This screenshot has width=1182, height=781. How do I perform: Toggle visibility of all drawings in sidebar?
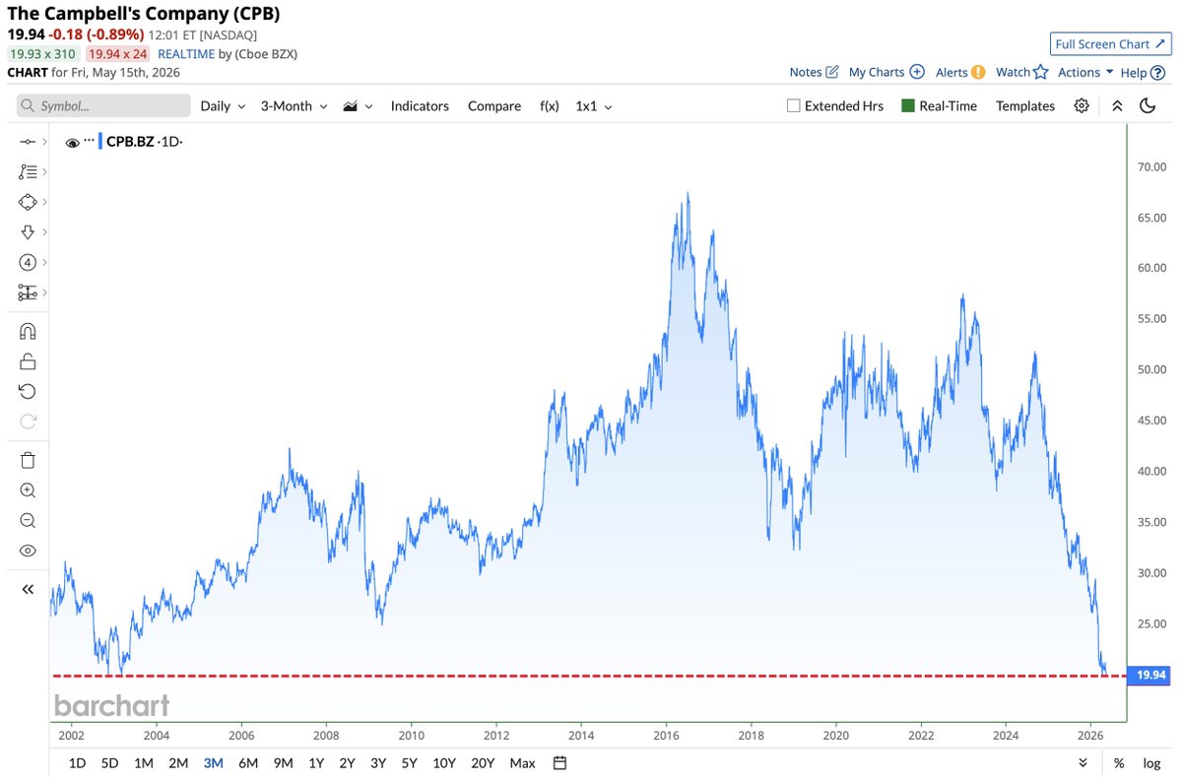tap(28, 551)
